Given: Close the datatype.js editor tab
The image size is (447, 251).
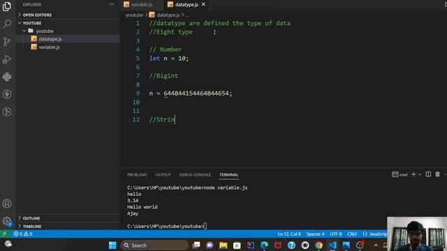Looking at the screenshot, I should tap(203, 5).
